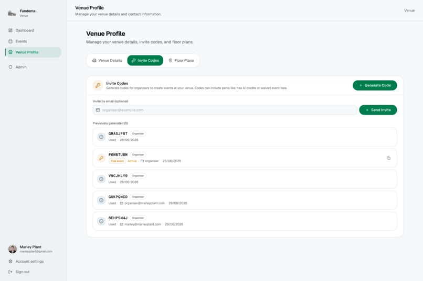Screen dimensions: 423x281
Task: Click the Admin shield icon
Action: [x=10, y=67]
